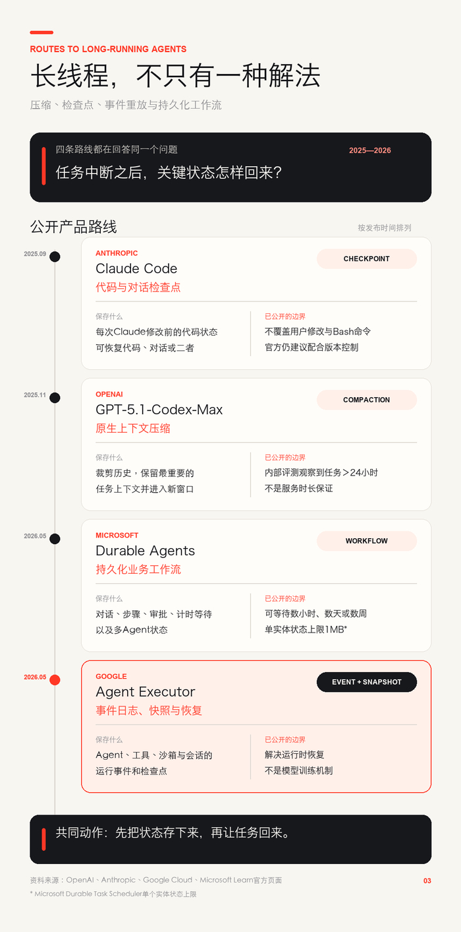Click the Claude Code title
The height and width of the screenshot is (932, 461).
[x=136, y=268]
